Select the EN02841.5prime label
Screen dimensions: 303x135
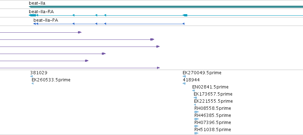click(210, 87)
